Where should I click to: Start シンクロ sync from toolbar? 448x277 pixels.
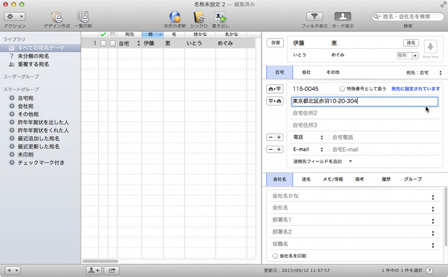click(x=198, y=17)
